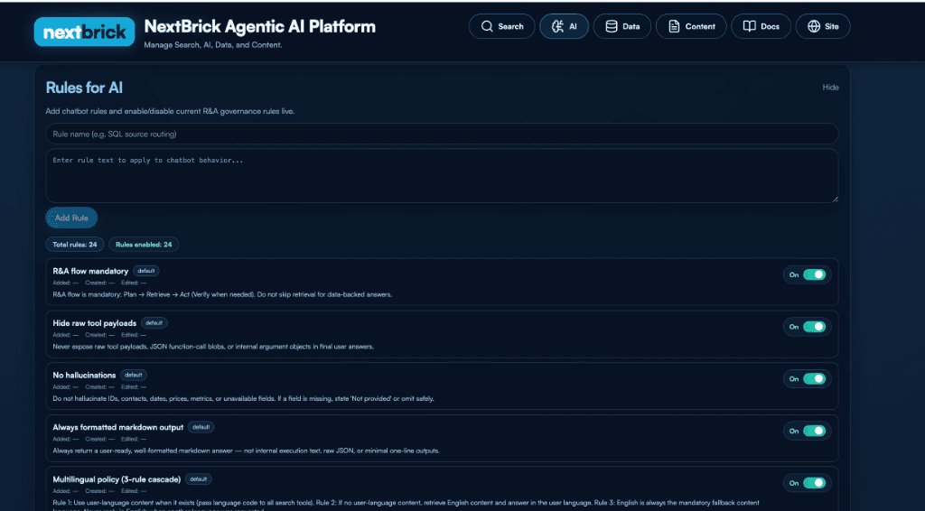This screenshot has height=511, width=925.
Task: Click the database icon in Data nav
Action: tap(612, 26)
